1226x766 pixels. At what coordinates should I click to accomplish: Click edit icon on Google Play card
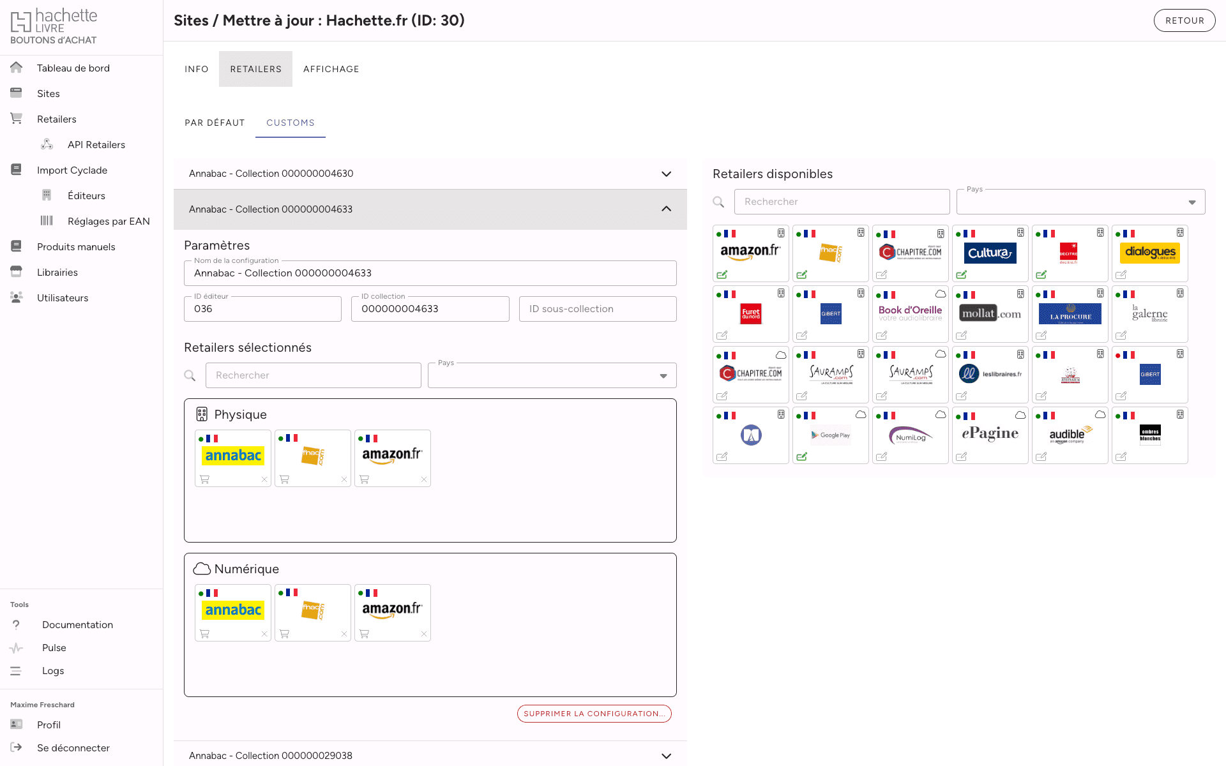click(x=802, y=456)
